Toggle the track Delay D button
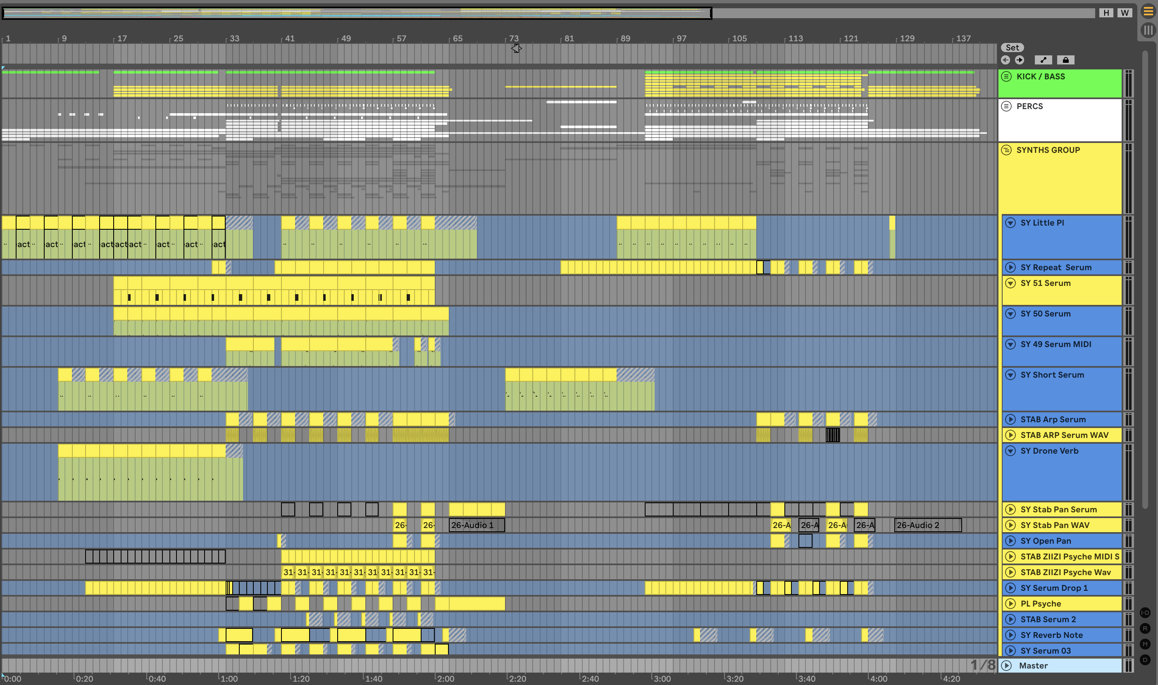 1145,660
